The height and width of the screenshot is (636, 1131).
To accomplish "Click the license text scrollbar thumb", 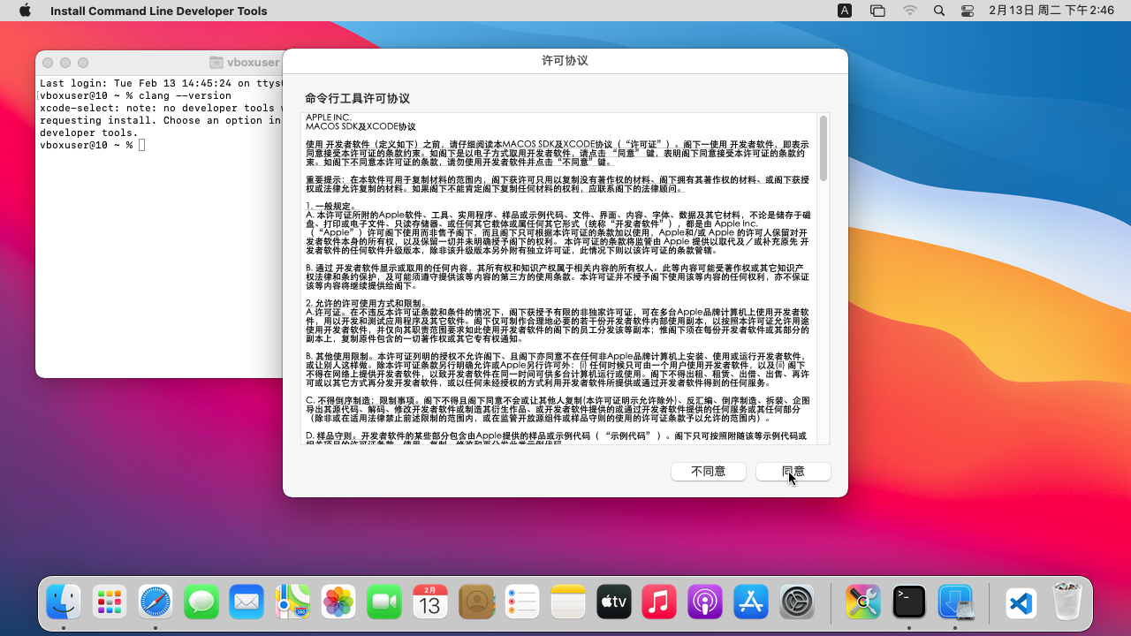I will pos(824,148).
